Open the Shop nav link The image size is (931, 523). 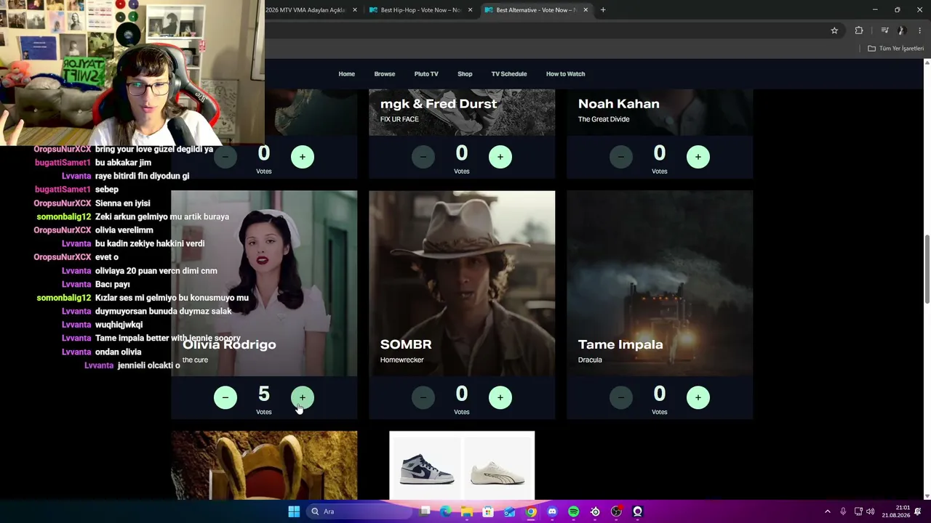(465, 74)
